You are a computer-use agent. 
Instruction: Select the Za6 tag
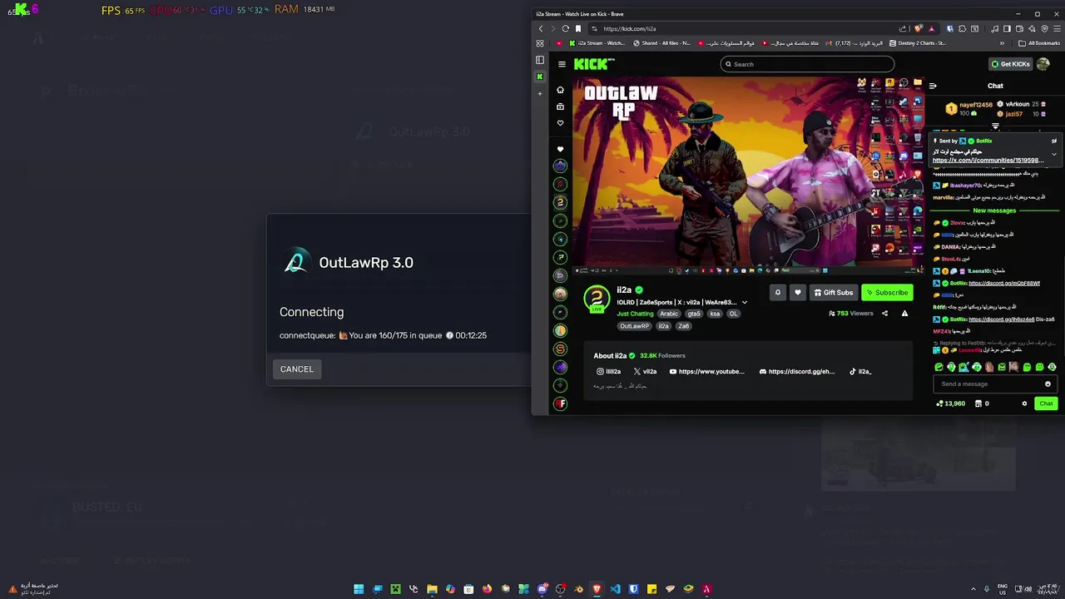[x=683, y=326]
